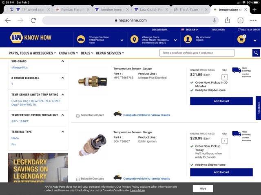Open the shopping cart icon
This screenshot has height=195, width=261.
[x=241, y=39]
